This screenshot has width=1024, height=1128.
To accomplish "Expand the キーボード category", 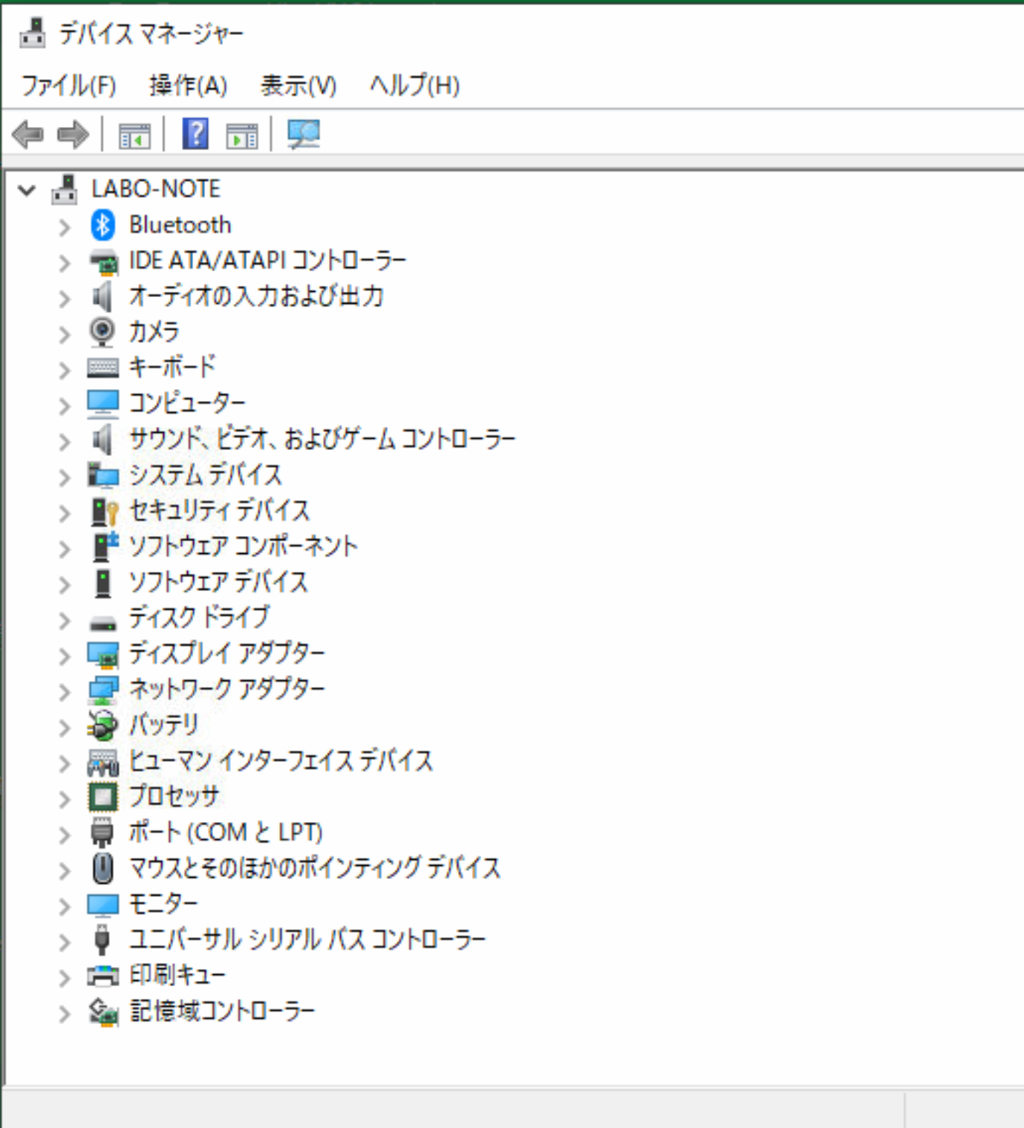I will pyautogui.click(x=64, y=367).
